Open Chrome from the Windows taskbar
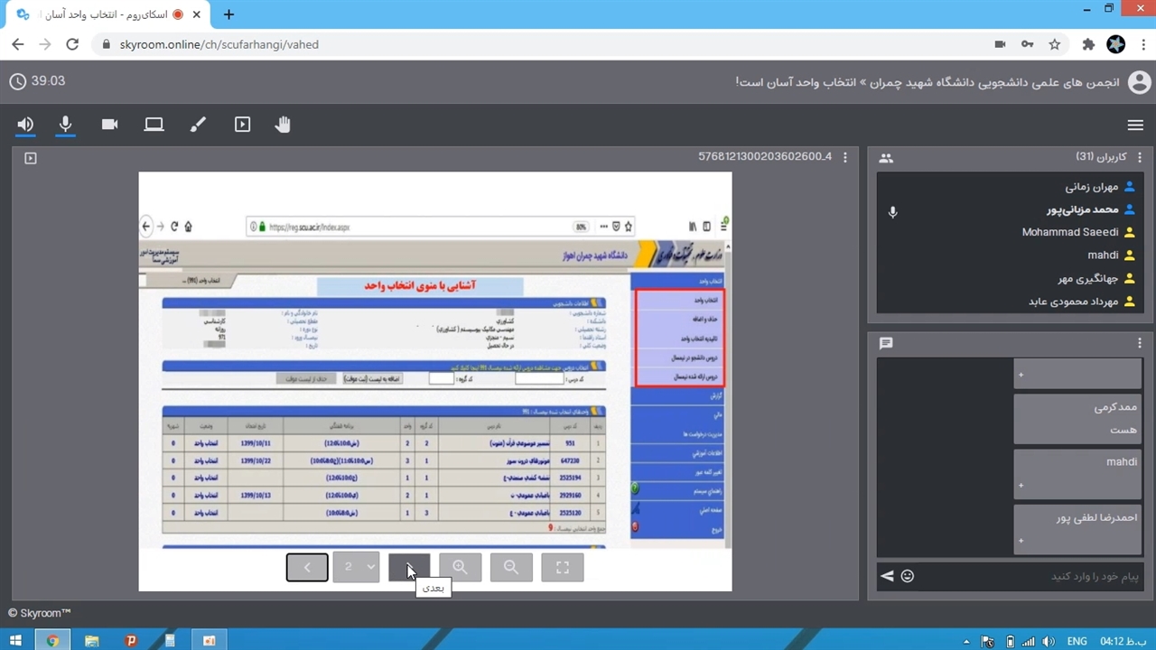Screen dimensions: 1156x650 click(x=52, y=641)
